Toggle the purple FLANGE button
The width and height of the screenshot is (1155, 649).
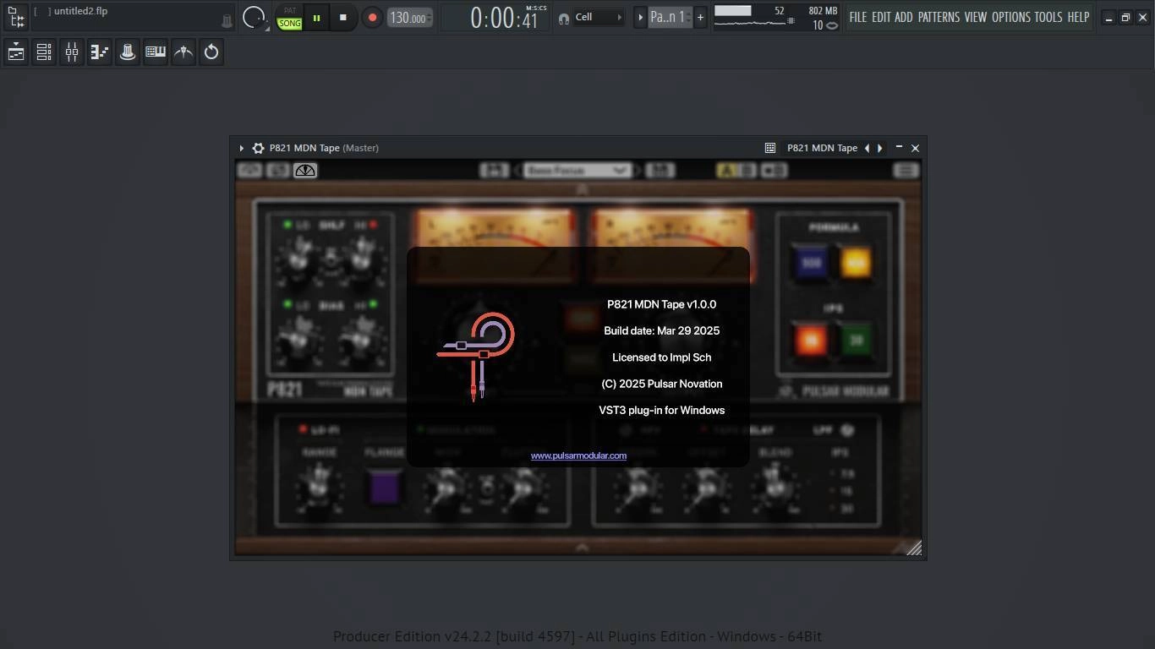[385, 488]
